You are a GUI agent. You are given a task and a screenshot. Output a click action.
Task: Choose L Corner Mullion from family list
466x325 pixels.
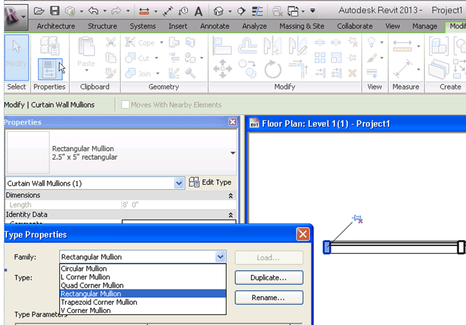pos(143,277)
